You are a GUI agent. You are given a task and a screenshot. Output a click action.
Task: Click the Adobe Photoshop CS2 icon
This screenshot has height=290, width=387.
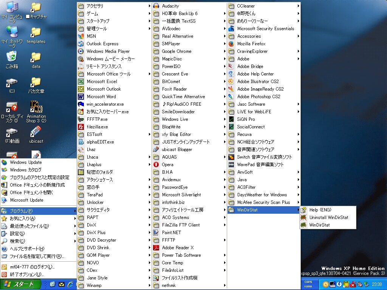(231, 96)
